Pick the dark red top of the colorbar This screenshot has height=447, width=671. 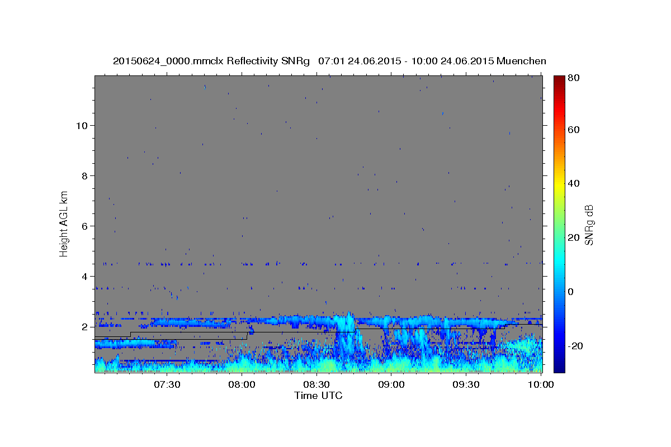559,79
